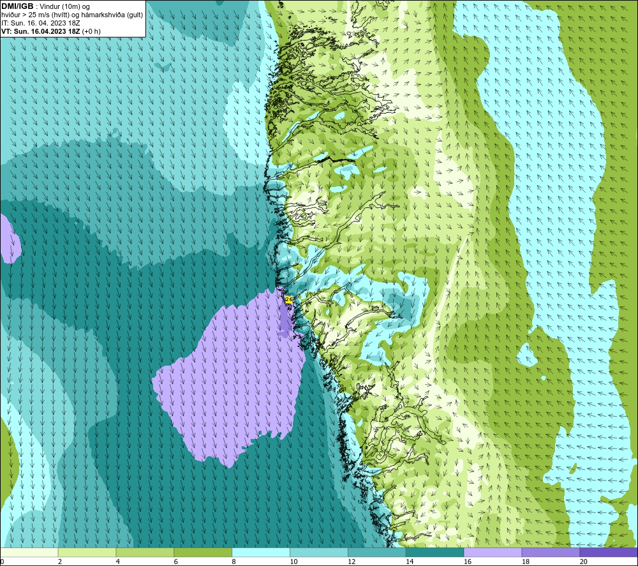Click the 6–8 m/s olive green swatch
The height and width of the screenshot is (566, 638).
(203, 552)
